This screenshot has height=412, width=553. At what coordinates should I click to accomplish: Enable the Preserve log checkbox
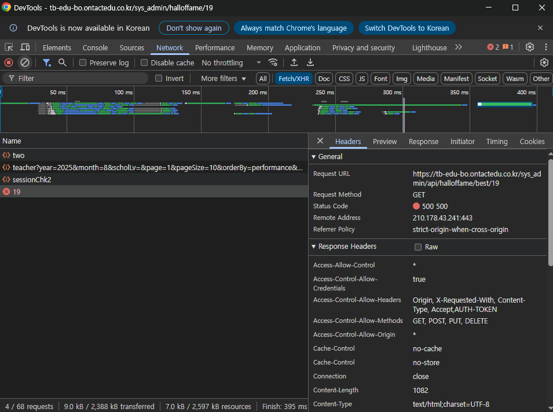click(x=83, y=62)
